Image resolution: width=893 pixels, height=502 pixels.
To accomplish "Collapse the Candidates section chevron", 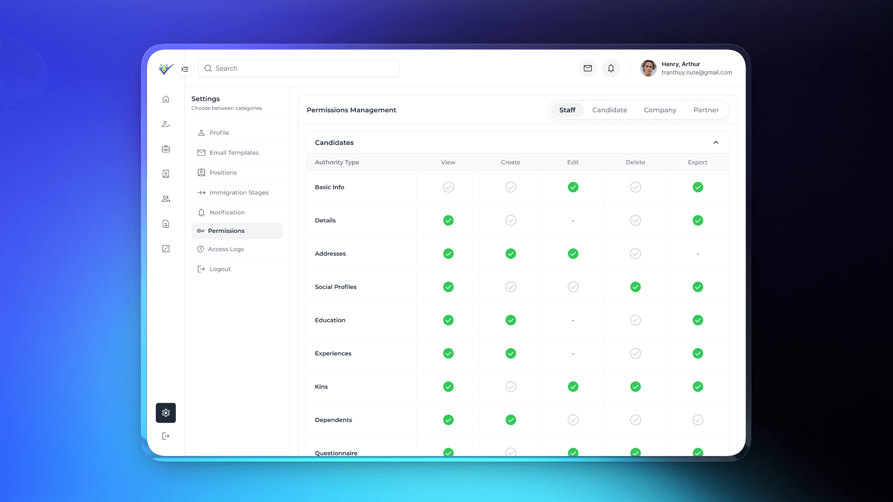I will [715, 143].
